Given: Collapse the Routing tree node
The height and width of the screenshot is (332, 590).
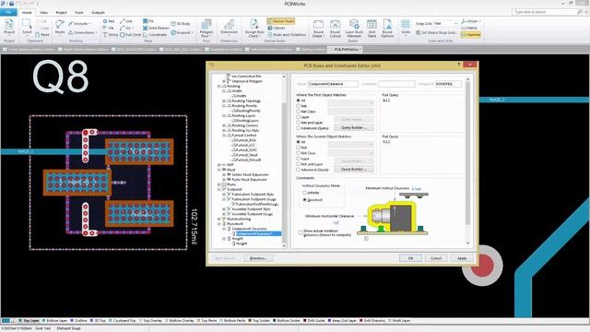Looking at the screenshot, I should pyautogui.click(x=219, y=86).
